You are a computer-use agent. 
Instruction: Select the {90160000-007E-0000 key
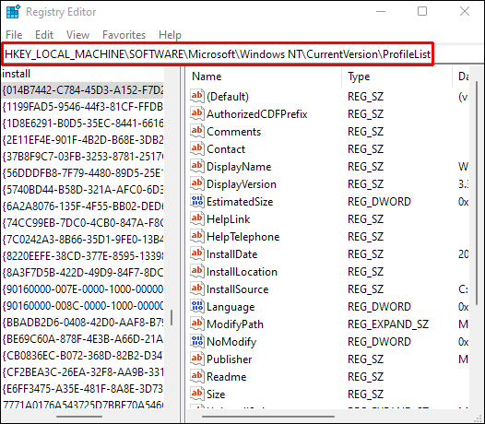tap(82, 289)
